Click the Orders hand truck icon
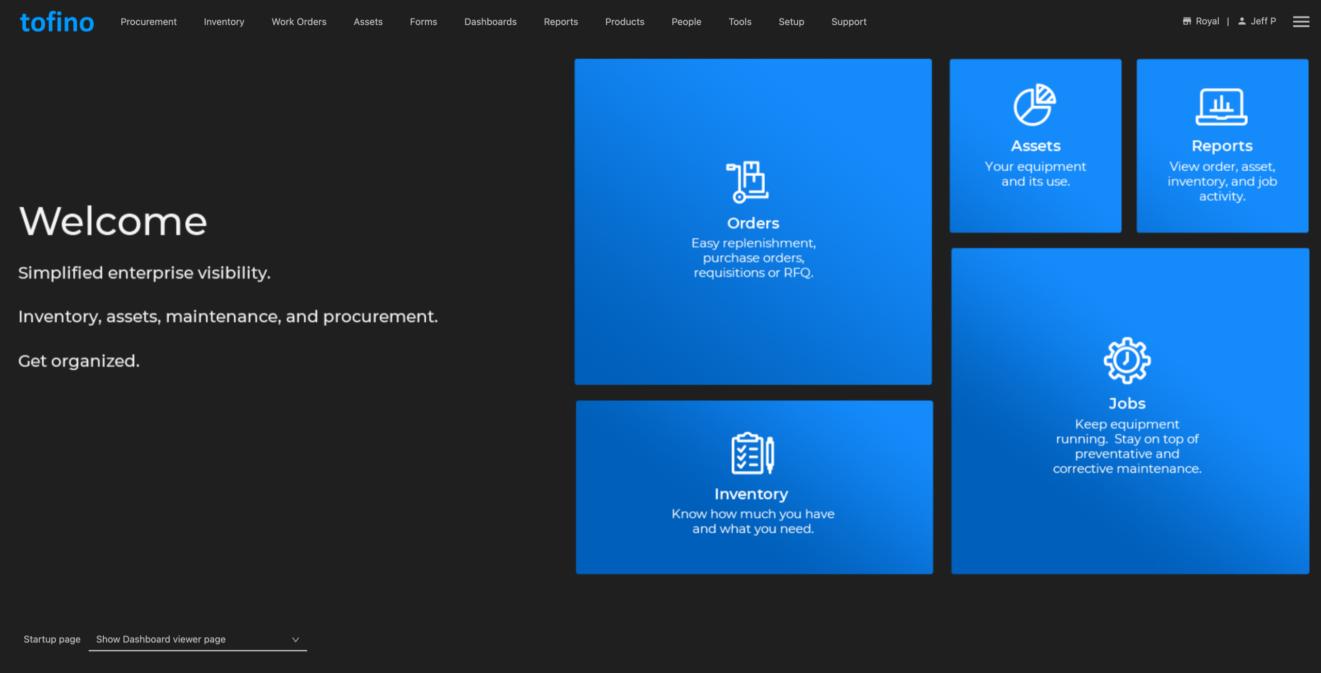Screen dimensions: 1321x673 click(x=747, y=182)
